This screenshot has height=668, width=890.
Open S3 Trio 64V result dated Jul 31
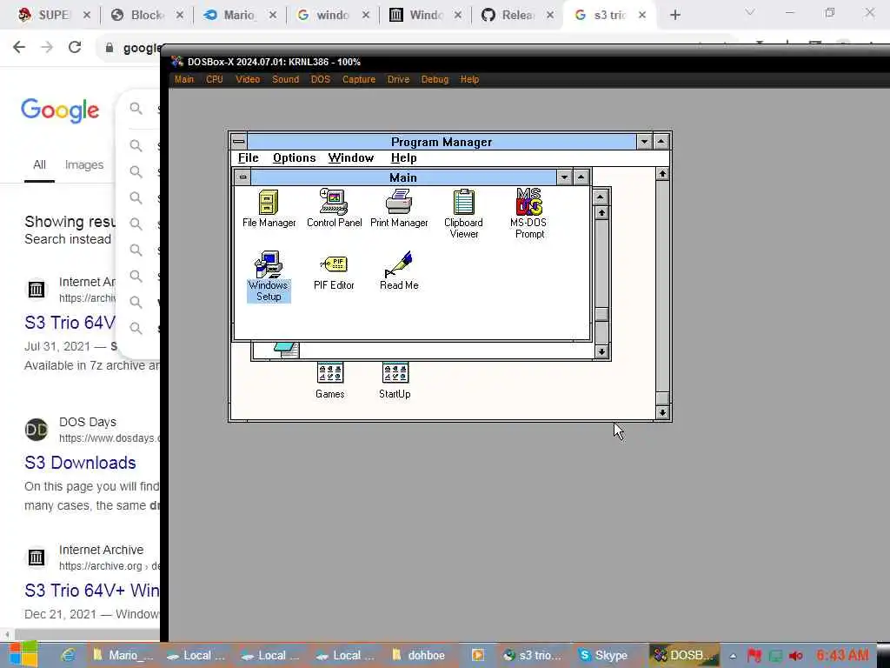[70, 323]
